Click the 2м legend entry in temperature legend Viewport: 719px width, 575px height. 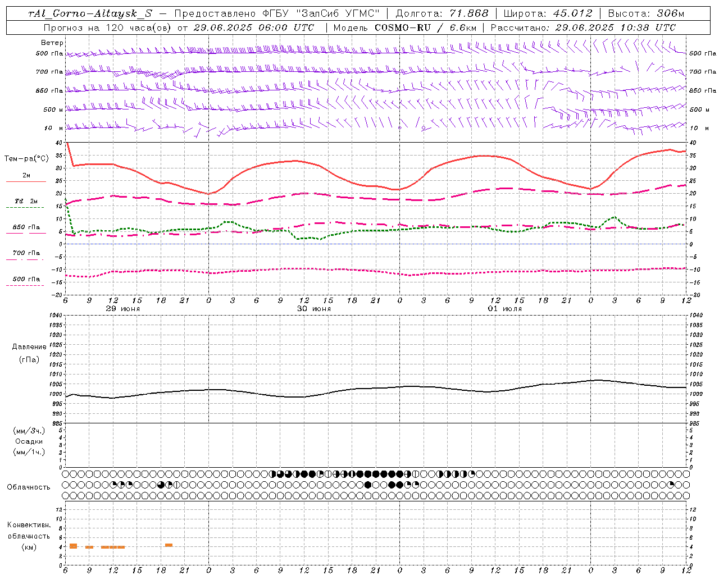(26, 175)
